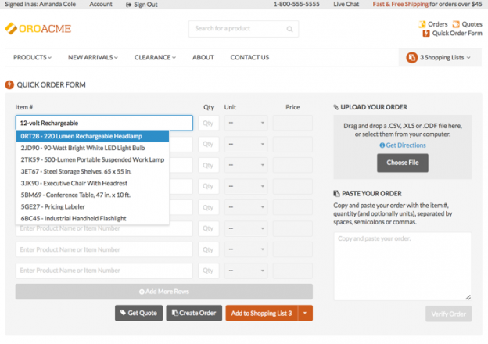Viewport: 488px width, 344px height.
Task: Expand the Products menu
Action: click(x=32, y=57)
